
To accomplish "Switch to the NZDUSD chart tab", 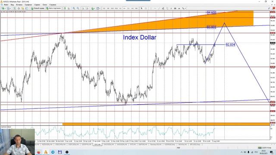I will 47,145.
